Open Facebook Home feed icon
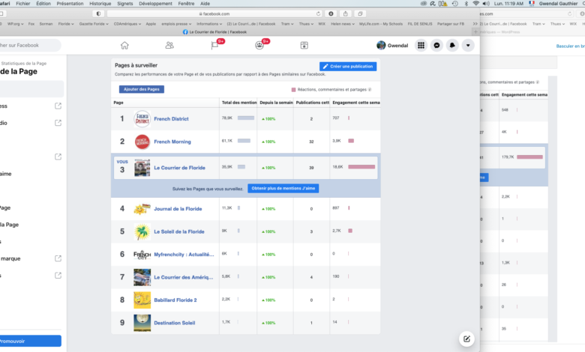 (124, 46)
